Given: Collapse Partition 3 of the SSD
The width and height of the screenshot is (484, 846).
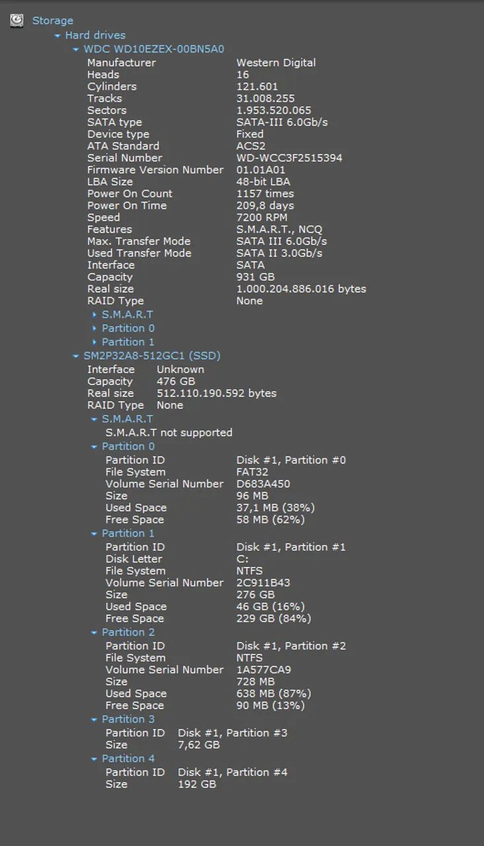Looking at the screenshot, I should (93, 719).
